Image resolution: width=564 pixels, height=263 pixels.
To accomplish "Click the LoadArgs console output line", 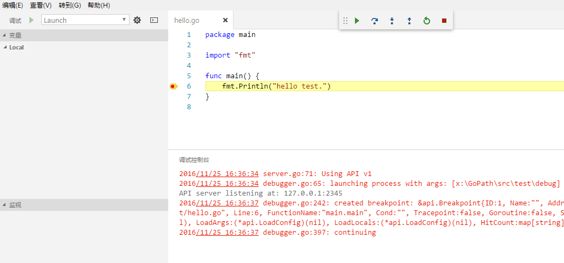I will pos(372,222).
